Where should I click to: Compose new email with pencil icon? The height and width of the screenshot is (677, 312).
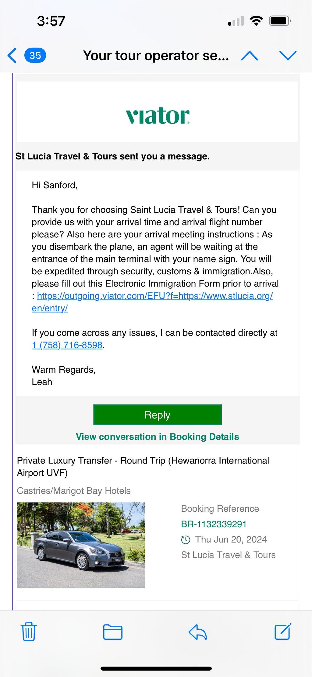[x=283, y=631]
